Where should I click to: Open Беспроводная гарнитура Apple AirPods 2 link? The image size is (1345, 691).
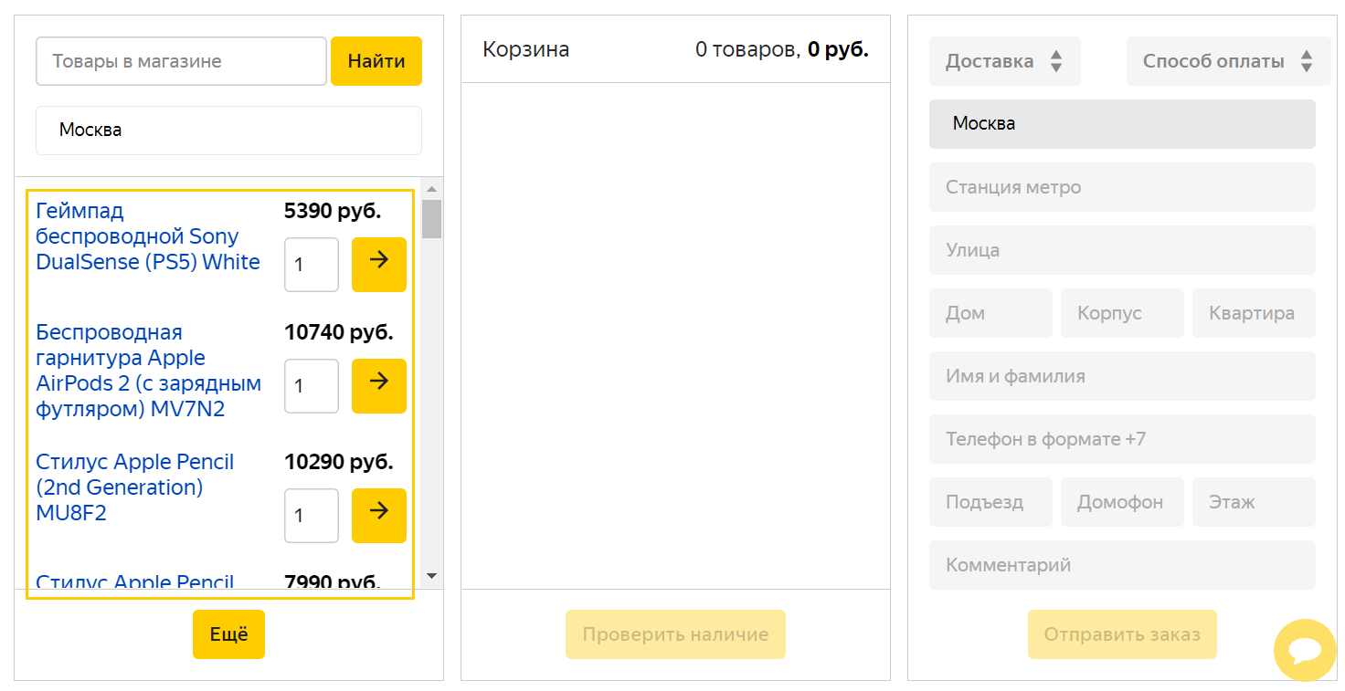coord(149,371)
